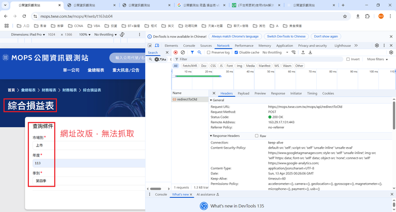The height and width of the screenshot is (212, 396).
Task: Close the DevTools Search panel
Action: tap(167, 53)
